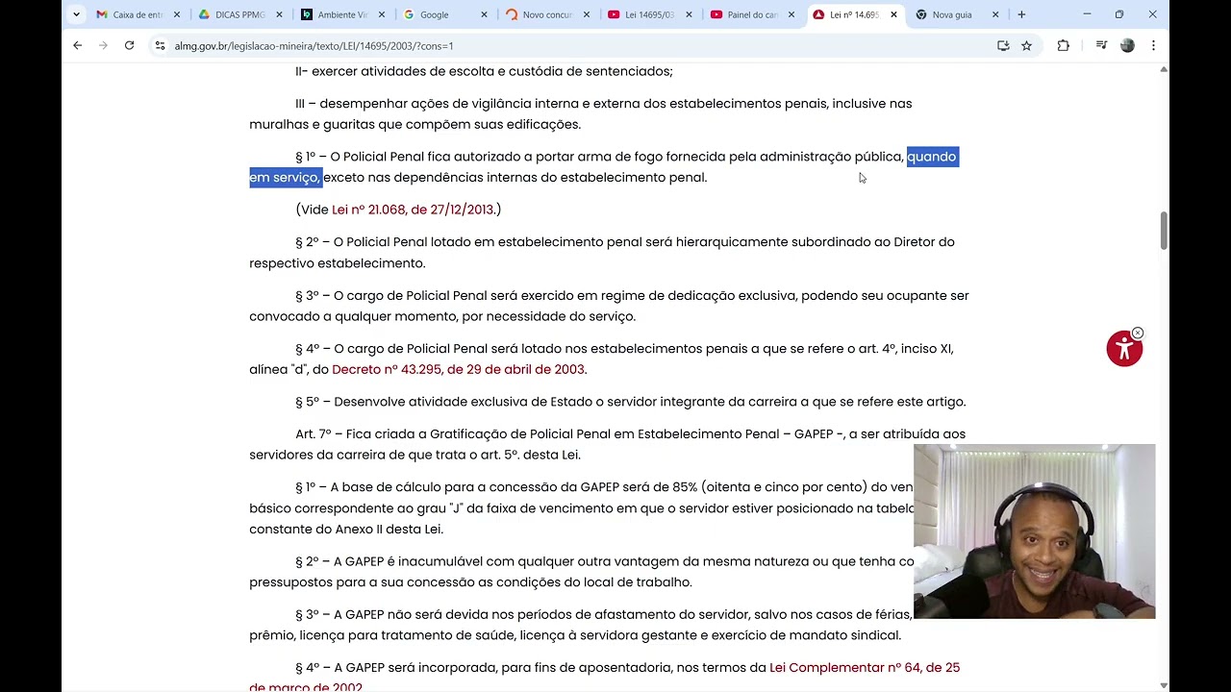Open a new browser tab with plus icon
1231x692 pixels.
[x=1021, y=14]
